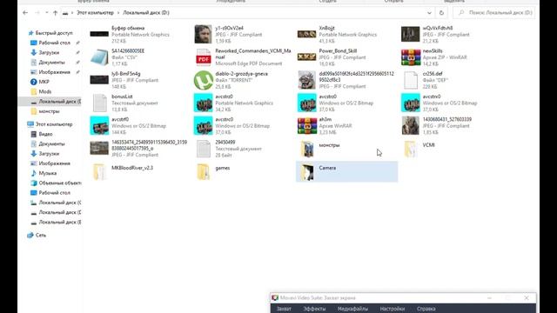
Task: Select the y1-s9OxV2e4 JPEG thumbnail
Action: tap(203, 35)
